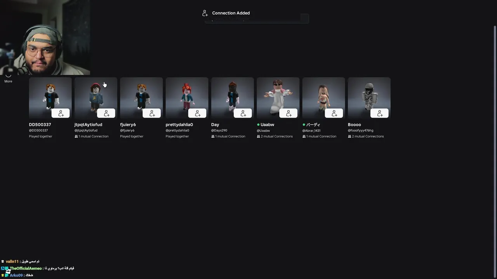
Task: Open jtpqtAytiofud display name link
Action: pyautogui.click(x=88, y=124)
